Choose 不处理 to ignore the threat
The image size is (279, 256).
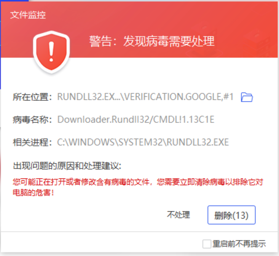tap(178, 215)
